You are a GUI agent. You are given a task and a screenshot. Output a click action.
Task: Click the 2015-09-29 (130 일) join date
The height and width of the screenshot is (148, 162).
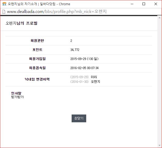(x=84, y=59)
